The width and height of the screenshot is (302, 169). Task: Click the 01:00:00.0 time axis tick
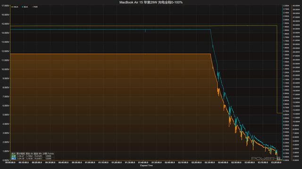[90, 162]
